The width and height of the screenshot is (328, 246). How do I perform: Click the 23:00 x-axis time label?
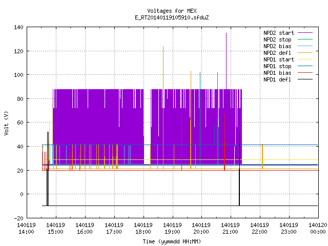[x=289, y=232]
